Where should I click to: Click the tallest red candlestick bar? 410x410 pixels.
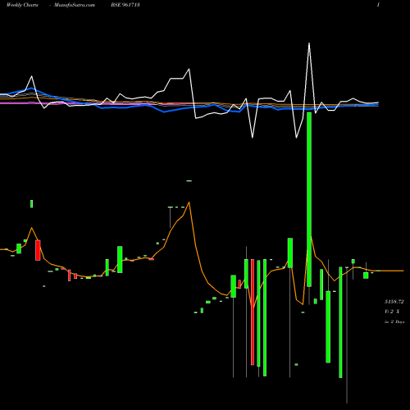click(253, 312)
